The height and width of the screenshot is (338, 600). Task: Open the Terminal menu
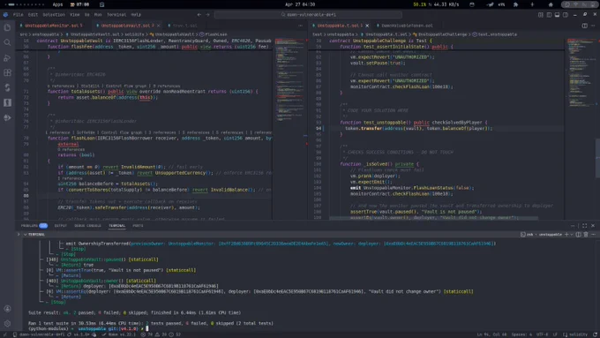pos(116,14)
